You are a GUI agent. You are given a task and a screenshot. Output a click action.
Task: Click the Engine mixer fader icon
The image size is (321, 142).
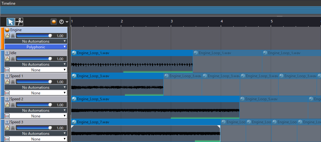coord(13,36)
